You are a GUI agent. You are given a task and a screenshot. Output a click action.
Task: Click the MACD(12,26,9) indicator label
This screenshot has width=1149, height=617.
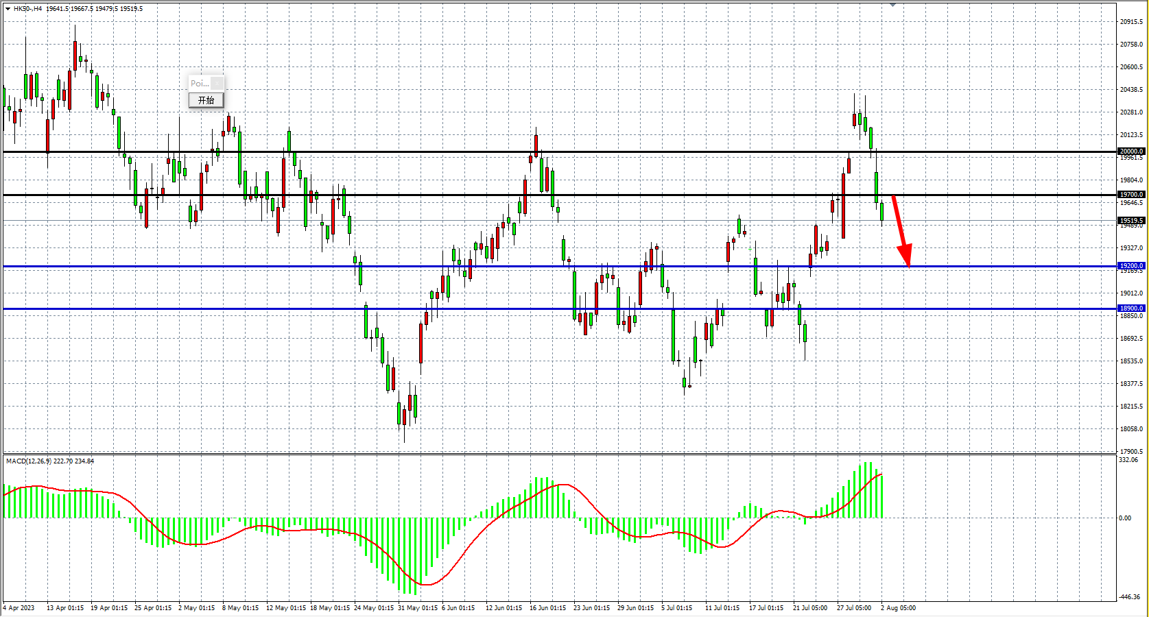pos(50,461)
